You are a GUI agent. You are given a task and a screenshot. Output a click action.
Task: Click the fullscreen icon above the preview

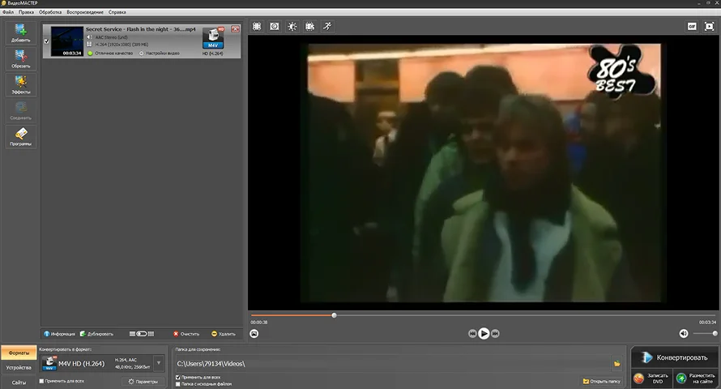pos(710,26)
